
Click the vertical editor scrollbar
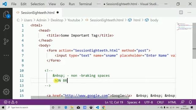tap(194, 41)
